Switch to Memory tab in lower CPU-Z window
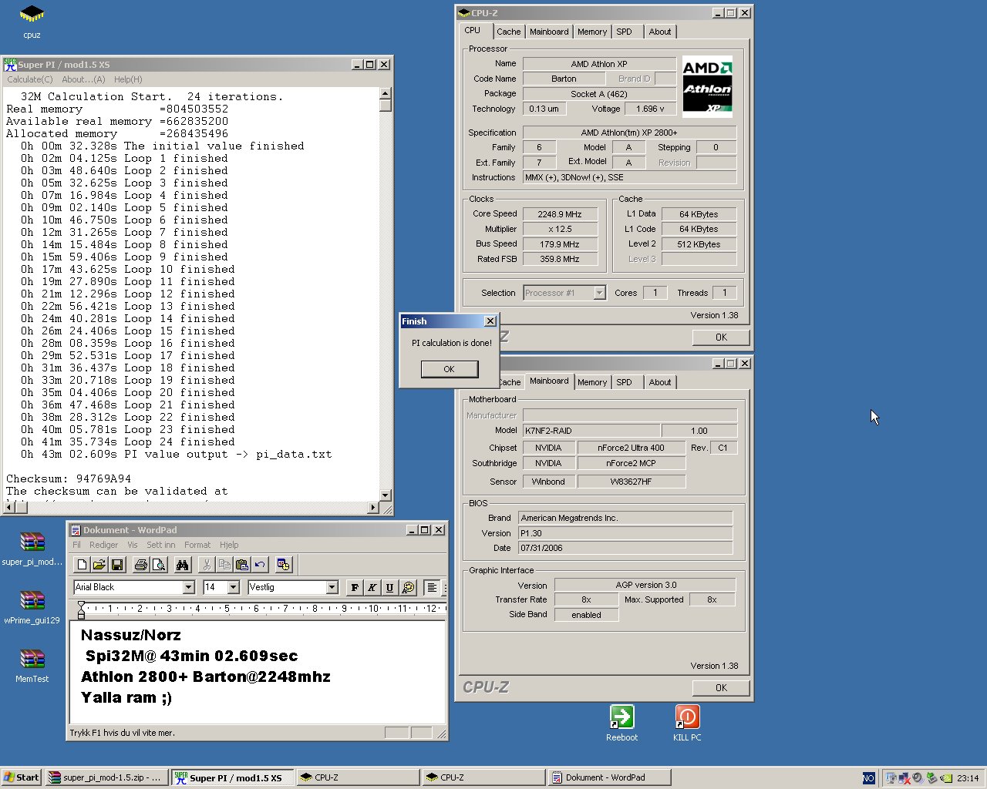The height and width of the screenshot is (789, 987). (x=592, y=382)
